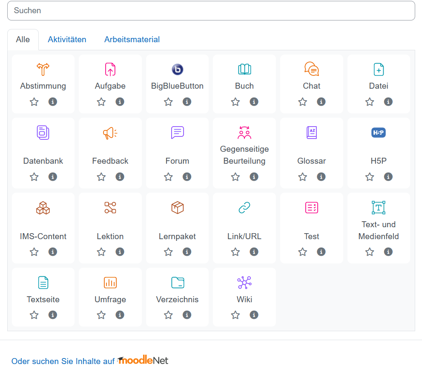Pick the Verzeichnis folder icon

point(177,283)
